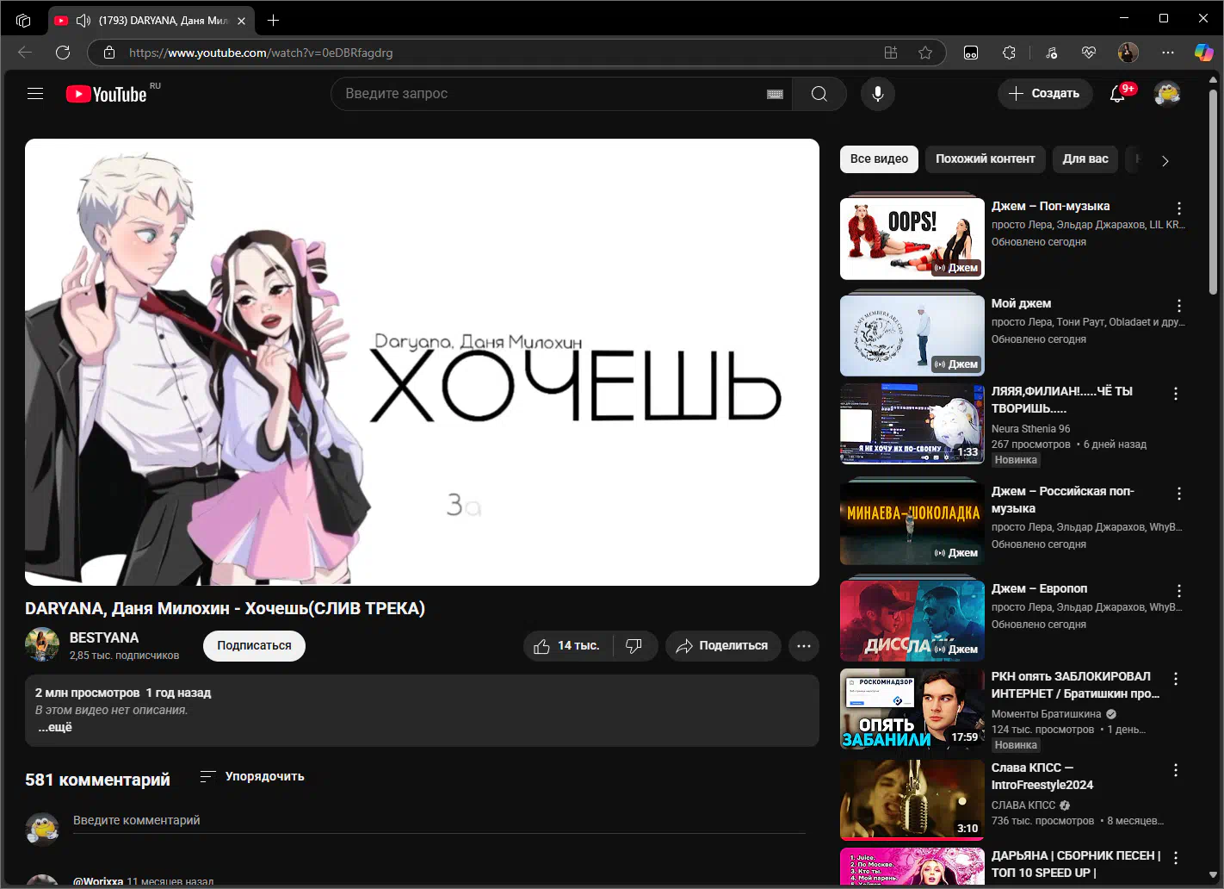
Task: Click the Neura Sthenia 96 channel name
Action: 1031,428
